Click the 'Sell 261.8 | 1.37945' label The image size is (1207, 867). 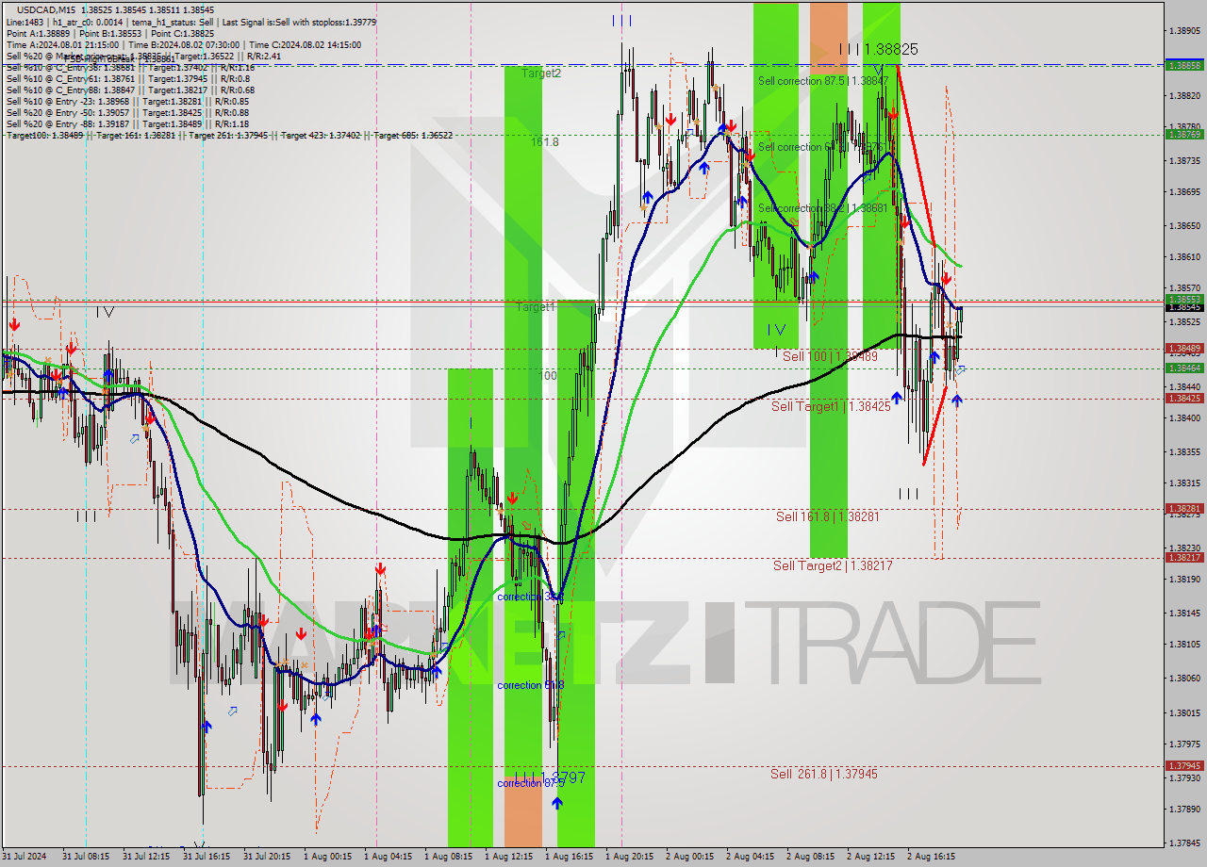point(823,774)
